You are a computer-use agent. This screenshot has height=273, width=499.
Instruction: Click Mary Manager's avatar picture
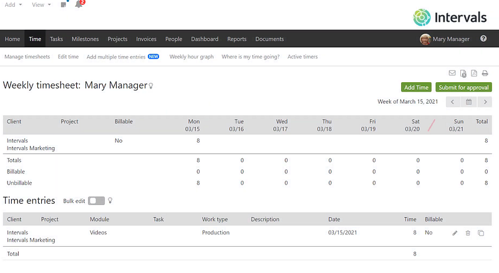pos(425,39)
